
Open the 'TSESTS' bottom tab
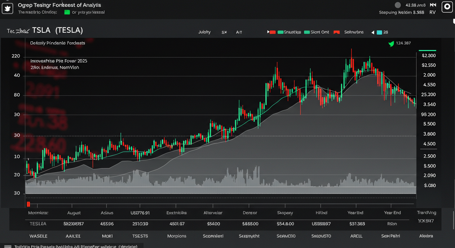[140, 236]
